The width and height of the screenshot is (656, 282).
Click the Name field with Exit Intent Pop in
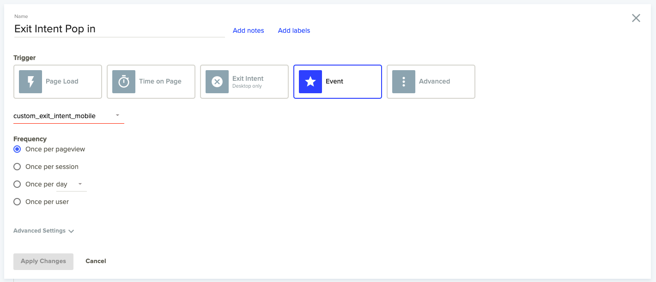tap(119, 29)
